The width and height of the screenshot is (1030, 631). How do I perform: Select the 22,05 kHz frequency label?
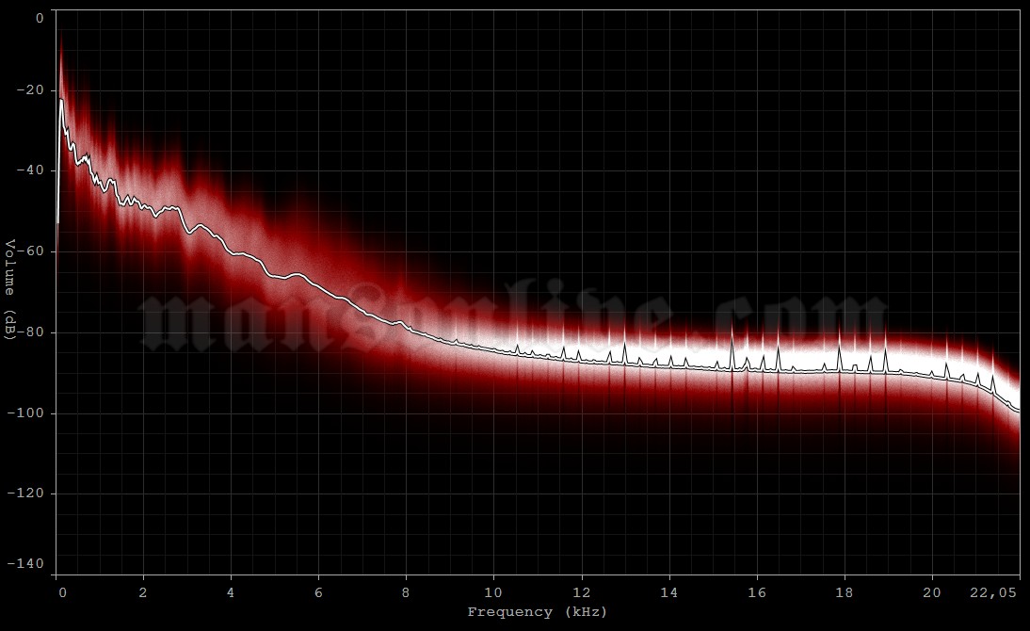click(x=994, y=592)
